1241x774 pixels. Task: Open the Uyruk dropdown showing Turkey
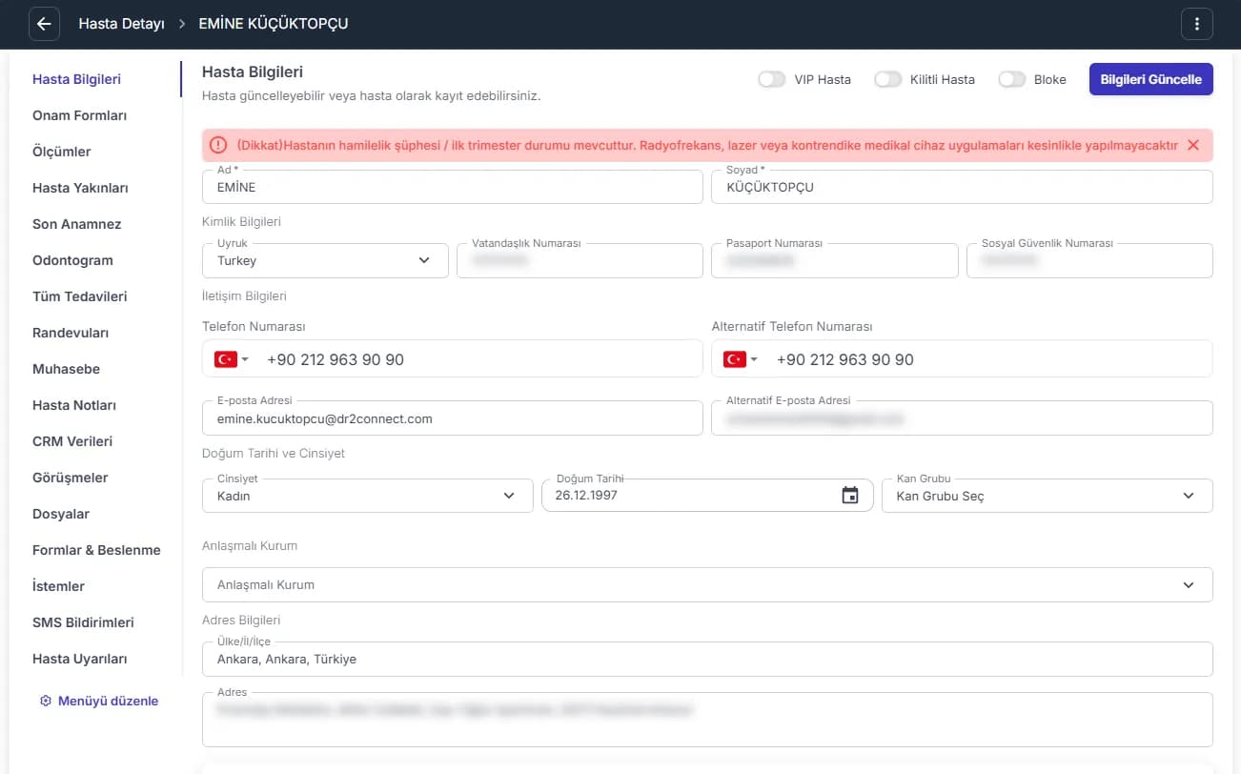pos(325,260)
